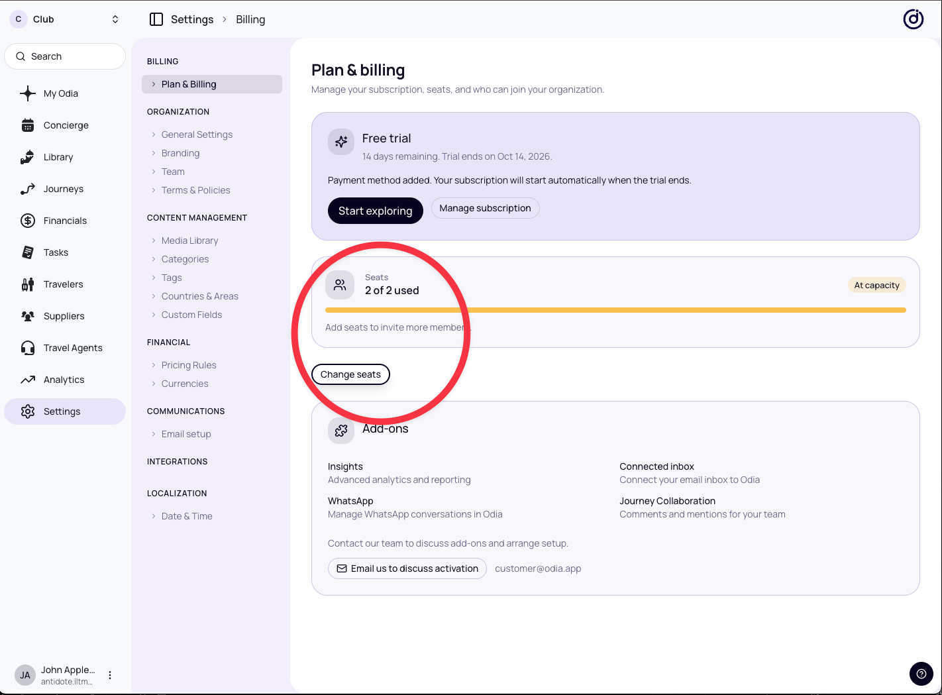Screen dimensions: 942x695
Task: Click the Journeys route icon
Action: [x=28, y=189]
